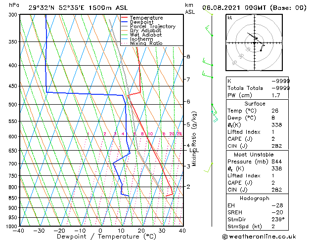Image resolution: width=311 pixels, height=240 pixels.
Task: Select the Mixing Ratio legend entry
Action: (x=142, y=43)
